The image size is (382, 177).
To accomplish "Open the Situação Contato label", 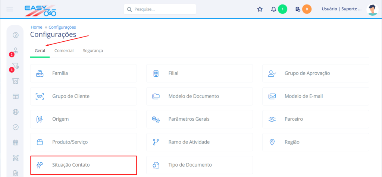I will [71, 165].
